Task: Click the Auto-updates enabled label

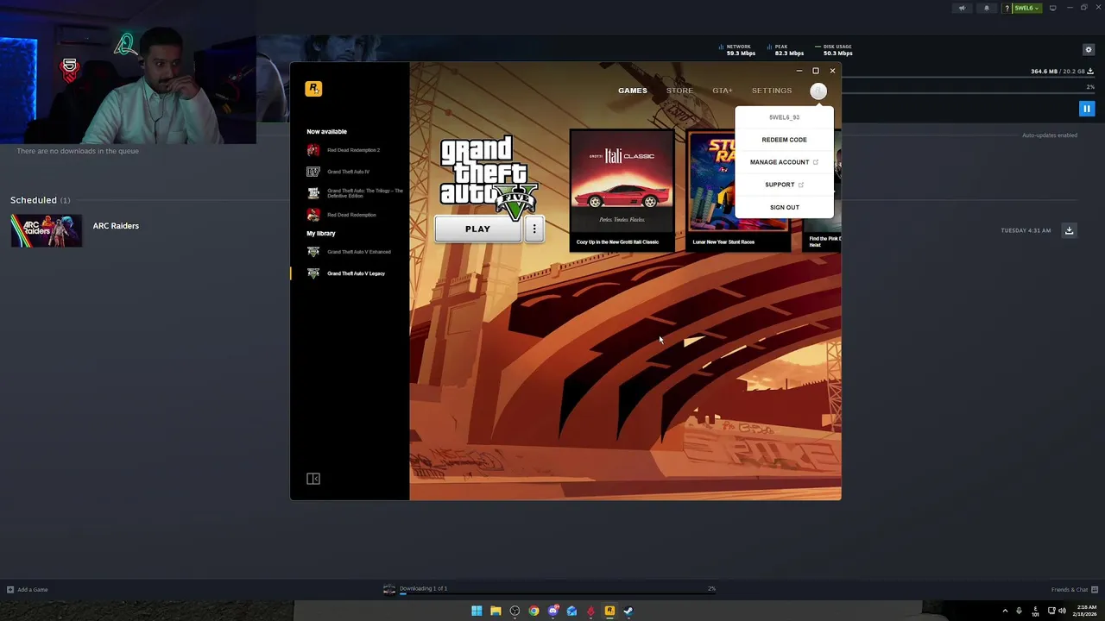Action: click(x=1050, y=135)
